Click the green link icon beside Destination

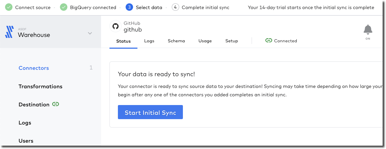56,104
